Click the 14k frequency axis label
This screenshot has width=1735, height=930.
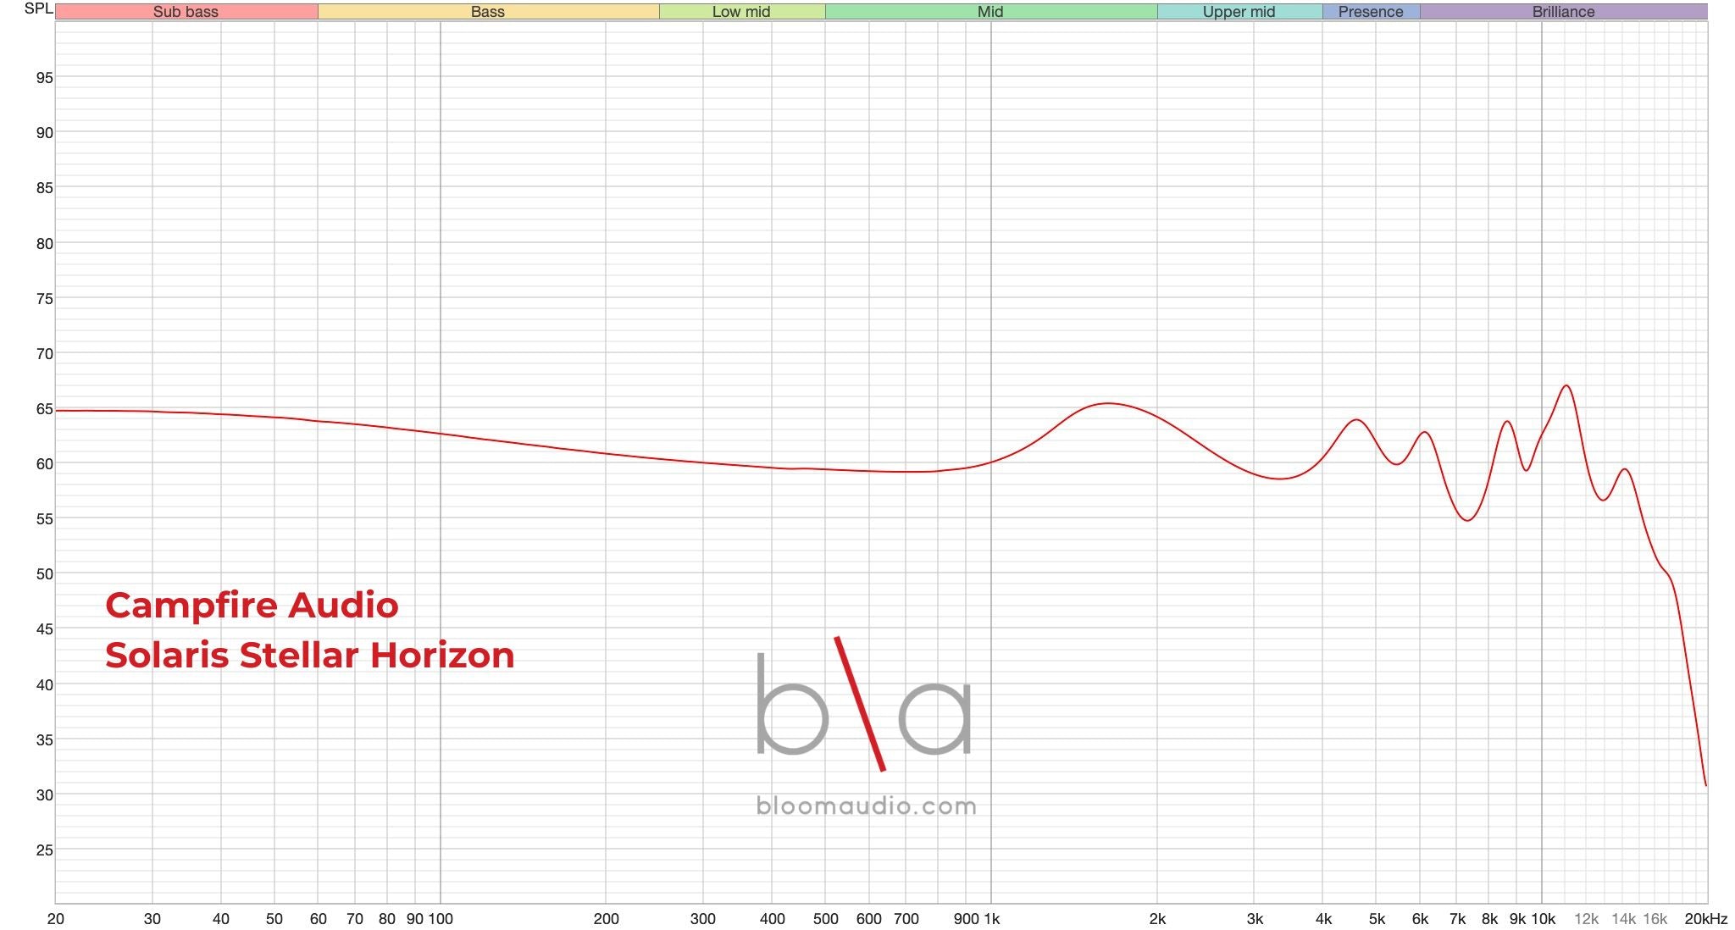click(1623, 919)
